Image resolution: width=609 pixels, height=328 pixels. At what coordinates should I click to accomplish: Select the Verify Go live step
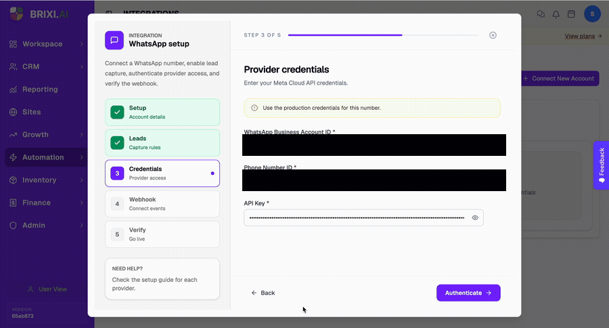(x=162, y=234)
